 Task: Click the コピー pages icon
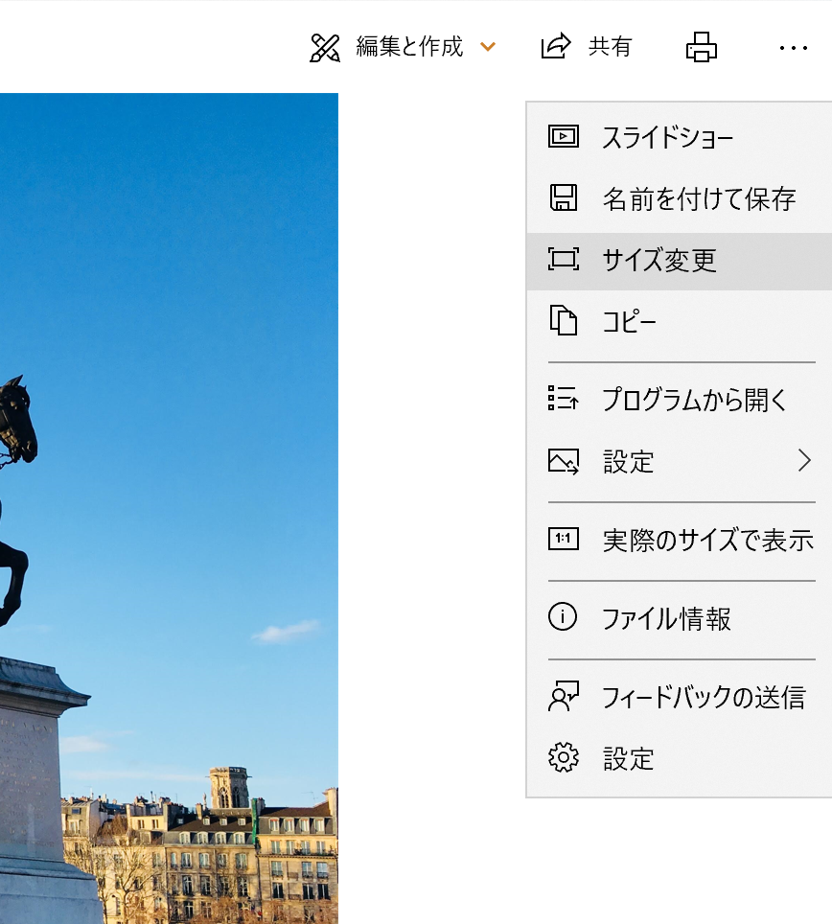pyautogui.click(x=563, y=320)
